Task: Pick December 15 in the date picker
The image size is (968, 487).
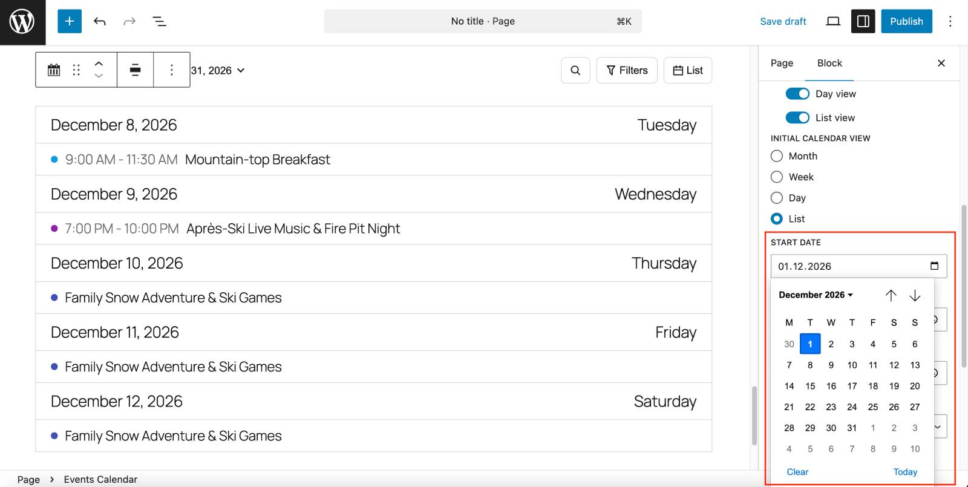Action: click(810, 386)
